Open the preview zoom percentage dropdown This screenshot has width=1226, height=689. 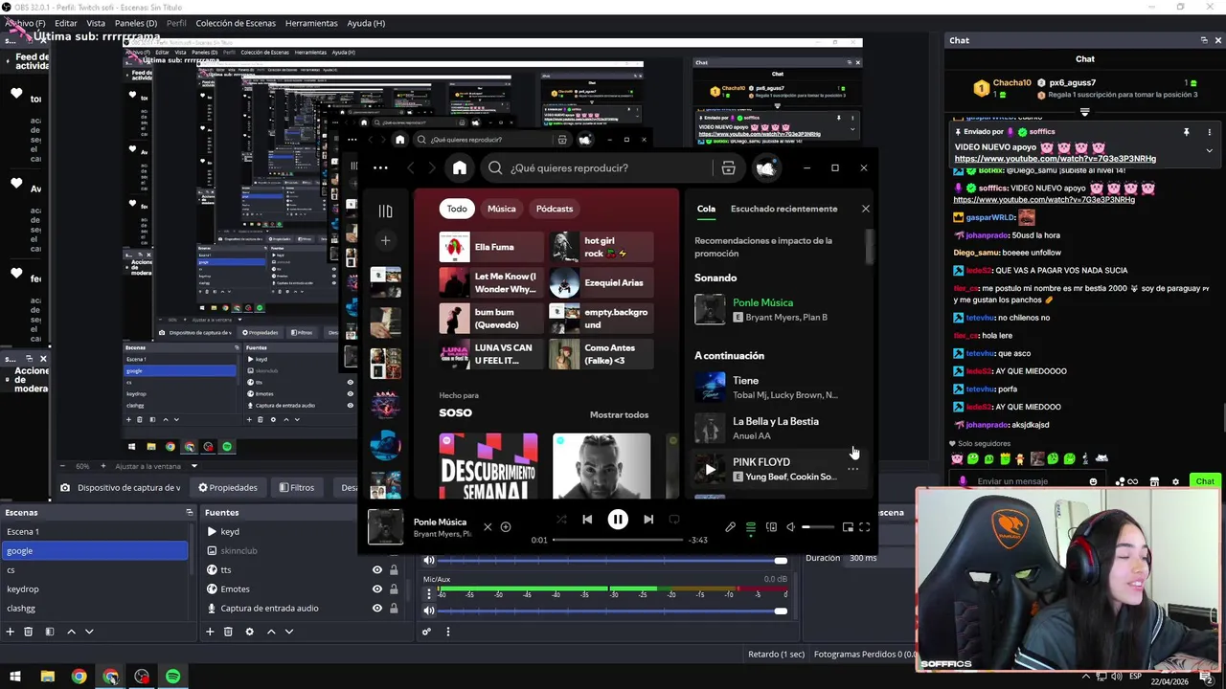82,466
